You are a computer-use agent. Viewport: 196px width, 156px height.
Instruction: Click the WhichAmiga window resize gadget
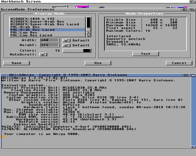coord(193,147)
